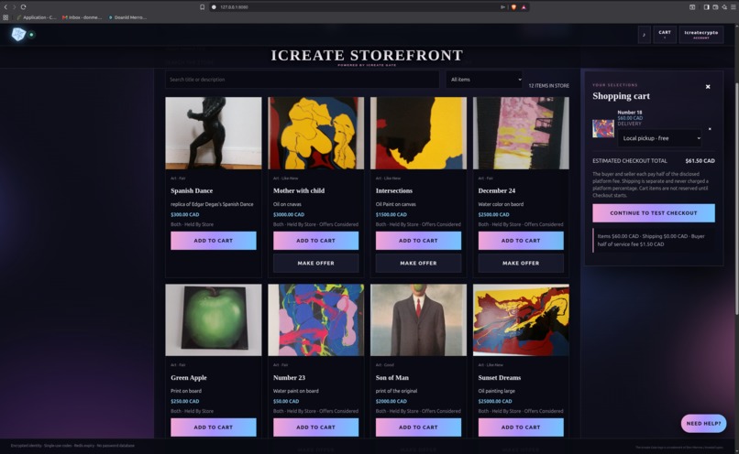Reload the page with the refresh icon
This screenshot has width=739, height=454.
23,7
